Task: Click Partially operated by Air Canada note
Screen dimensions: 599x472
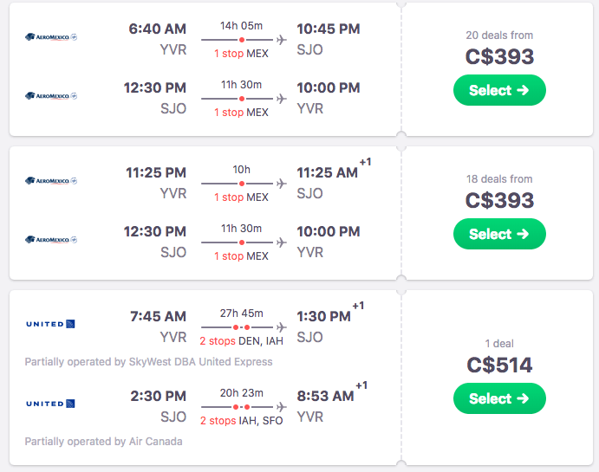Action: pyautogui.click(x=103, y=442)
